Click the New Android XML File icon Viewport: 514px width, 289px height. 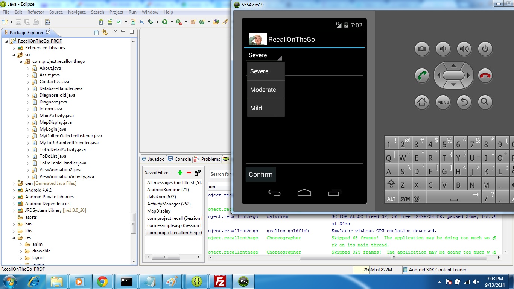coord(133,22)
